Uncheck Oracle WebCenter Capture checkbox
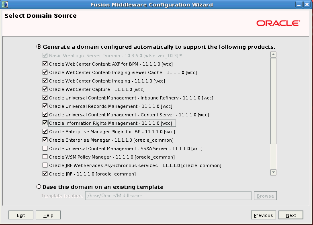The height and width of the screenshot is (225, 313). click(x=45, y=89)
